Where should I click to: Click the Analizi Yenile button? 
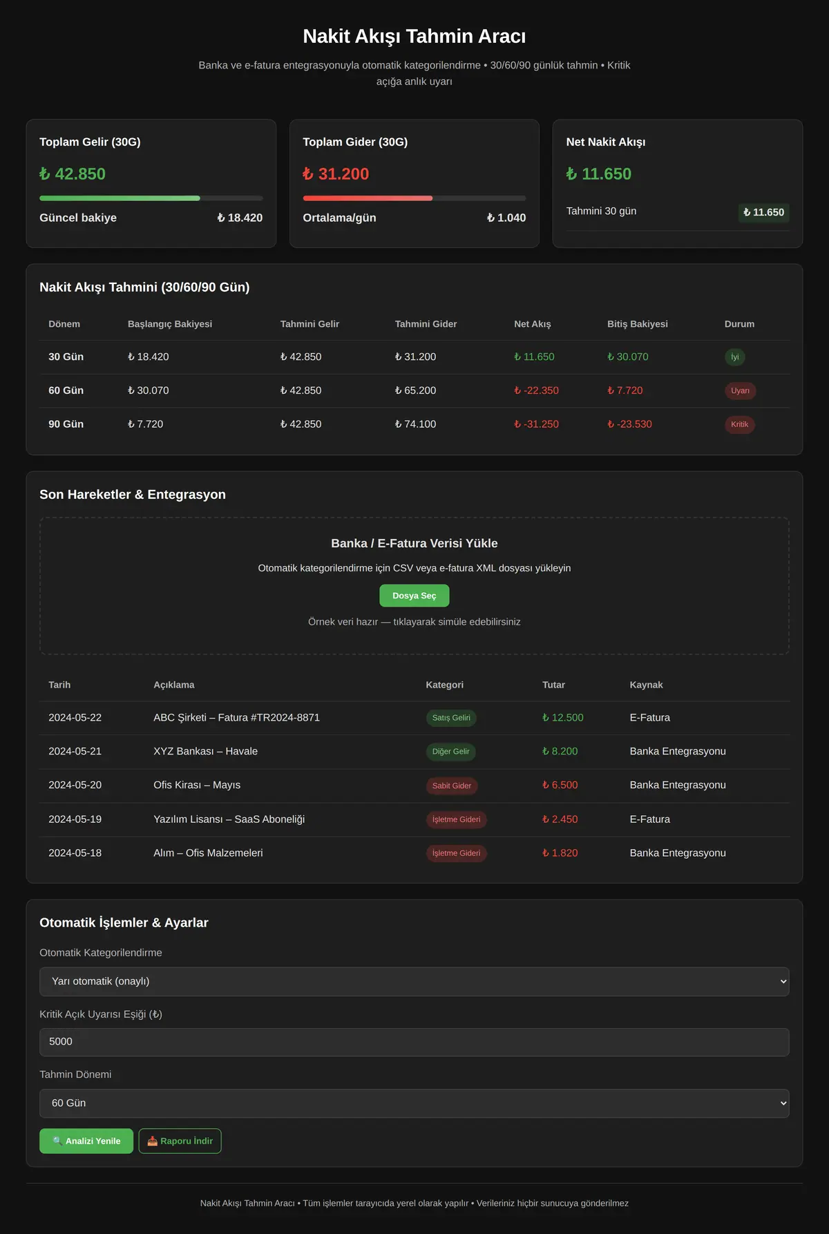click(86, 1141)
